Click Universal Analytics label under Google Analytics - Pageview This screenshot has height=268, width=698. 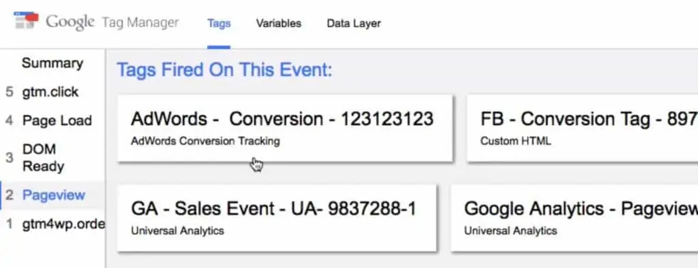(511, 231)
